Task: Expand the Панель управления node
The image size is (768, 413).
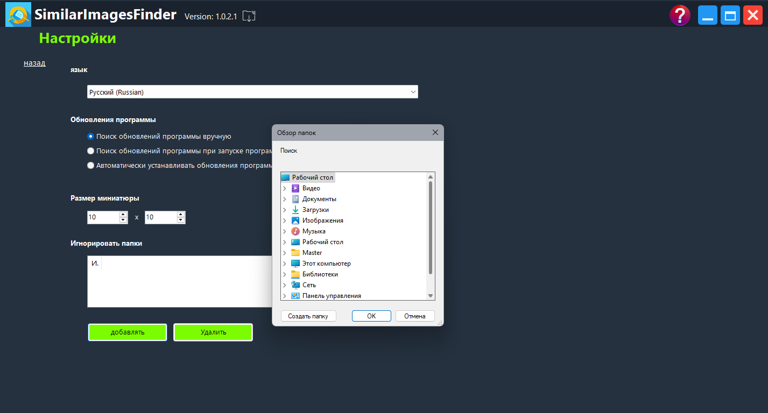Action: tap(284, 296)
